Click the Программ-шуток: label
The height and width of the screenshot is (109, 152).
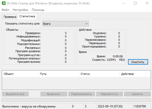[x=29, y=55]
